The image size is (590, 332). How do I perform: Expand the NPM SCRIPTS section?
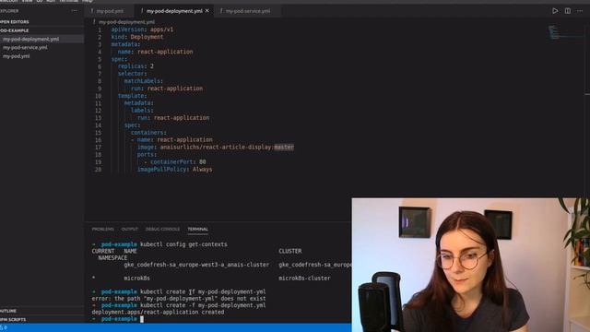pyautogui.click(x=13, y=320)
